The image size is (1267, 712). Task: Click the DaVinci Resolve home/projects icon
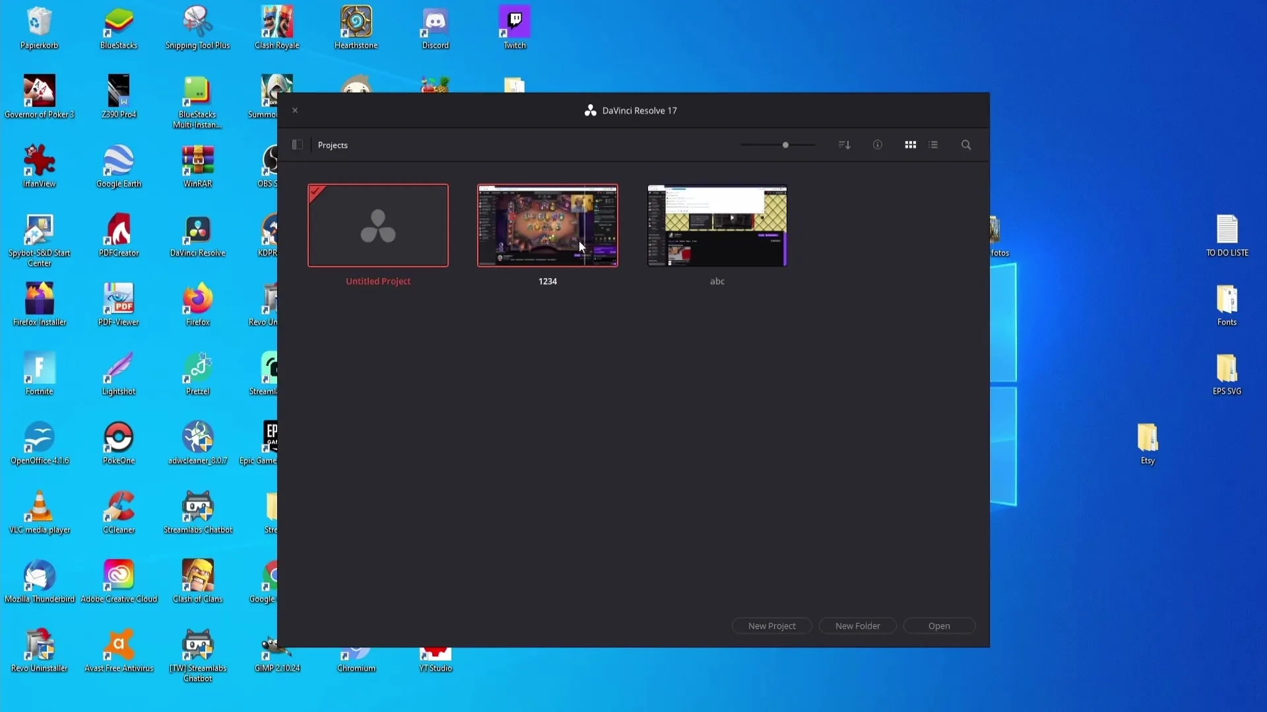297,144
